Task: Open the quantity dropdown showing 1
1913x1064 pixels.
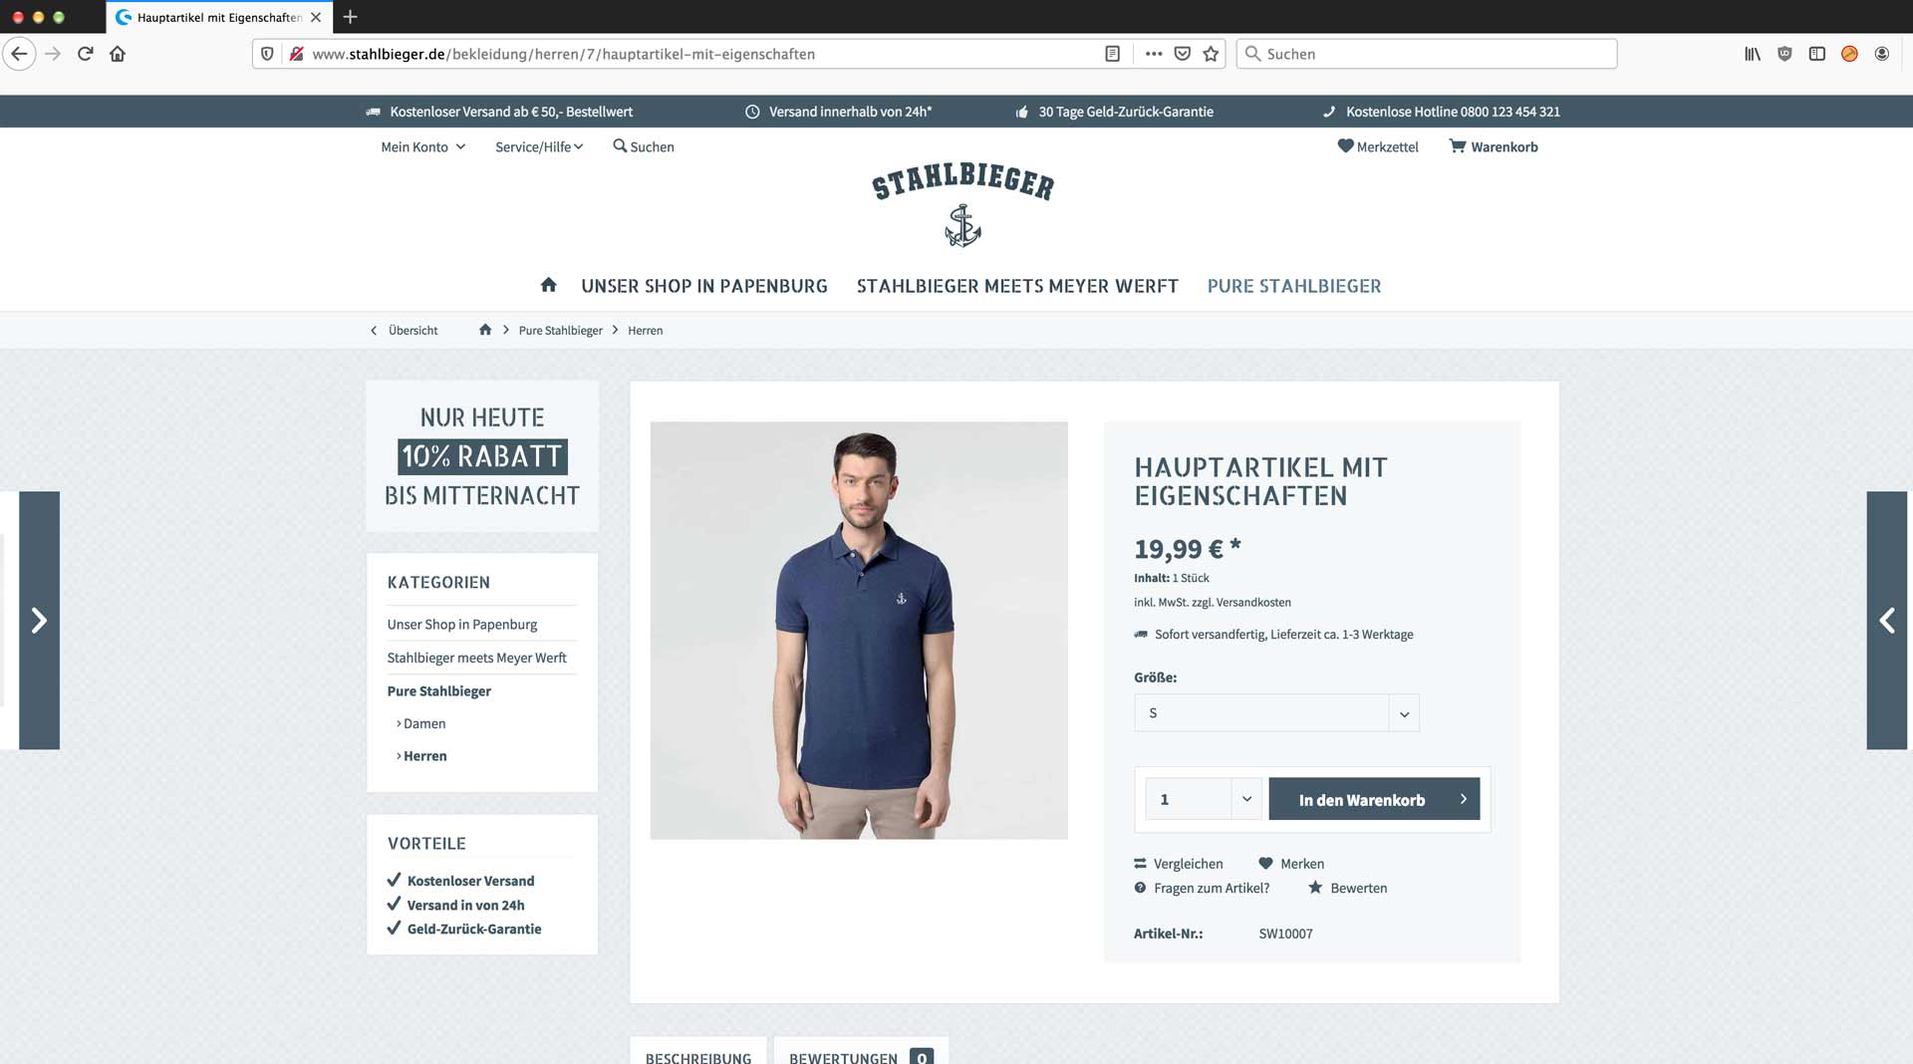Action: click(x=1204, y=799)
